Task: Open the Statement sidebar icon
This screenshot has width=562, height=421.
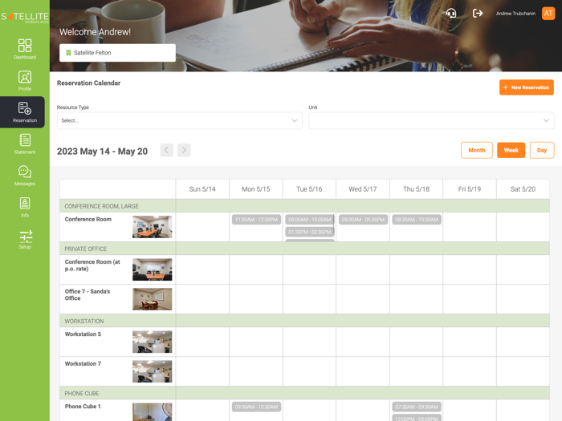Action: pos(25,144)
